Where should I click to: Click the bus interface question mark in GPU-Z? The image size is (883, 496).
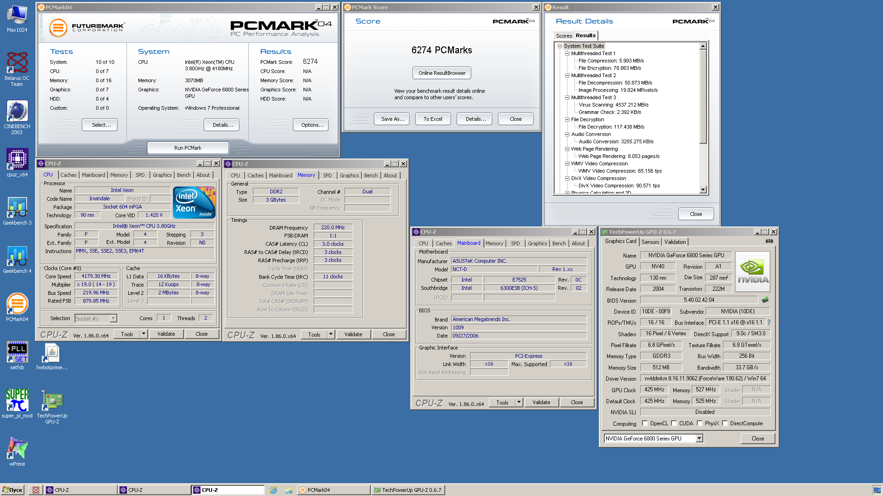click(769, 322)
